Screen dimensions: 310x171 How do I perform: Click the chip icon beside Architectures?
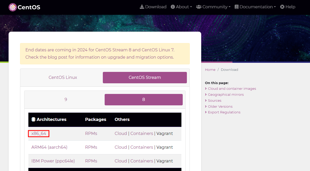(33, 119)
